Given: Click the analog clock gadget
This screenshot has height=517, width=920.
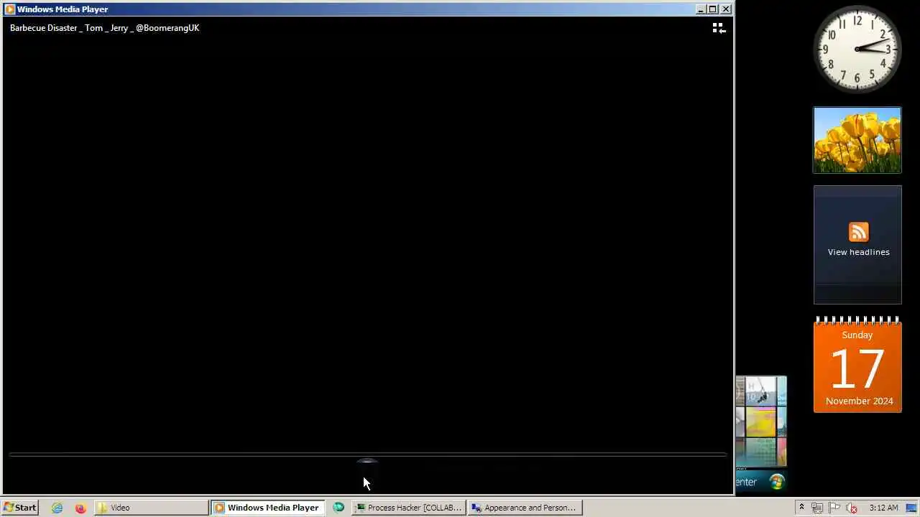Looking at the screenshot, I should coord(857,49).
